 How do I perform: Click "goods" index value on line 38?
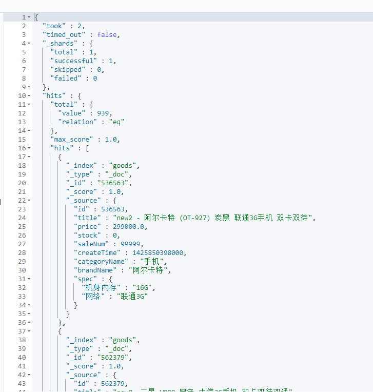click(x=122, y=340)
